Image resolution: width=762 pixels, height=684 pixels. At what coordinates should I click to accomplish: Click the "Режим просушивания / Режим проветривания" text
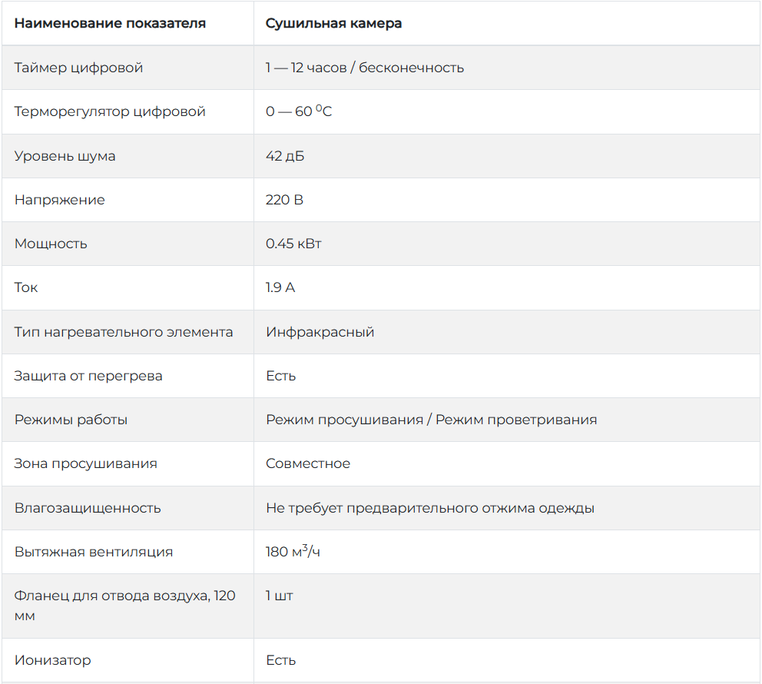click(x=431, y=420)
